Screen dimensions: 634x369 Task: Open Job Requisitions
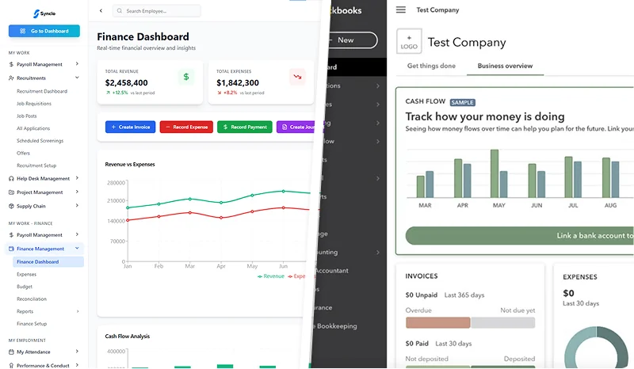34,104
